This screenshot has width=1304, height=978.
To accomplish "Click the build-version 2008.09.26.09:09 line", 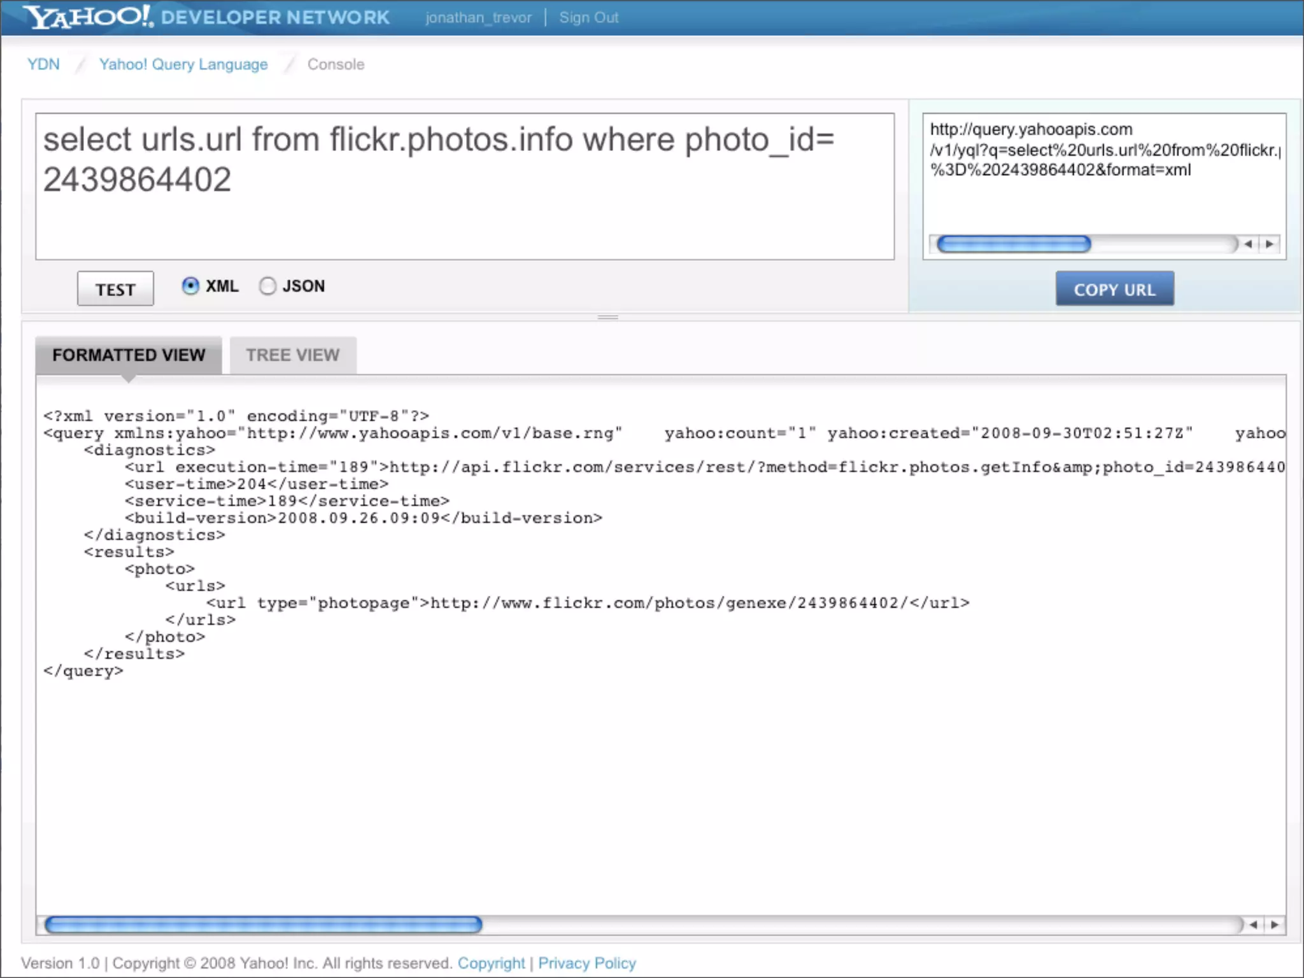I will (364, 518).
